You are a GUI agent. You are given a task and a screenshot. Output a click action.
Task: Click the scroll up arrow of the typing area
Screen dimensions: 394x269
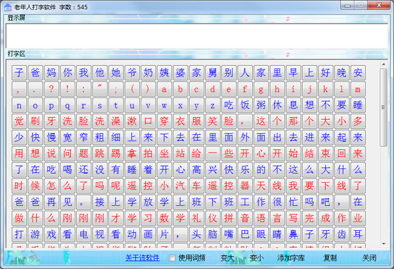tap(383, 64)
